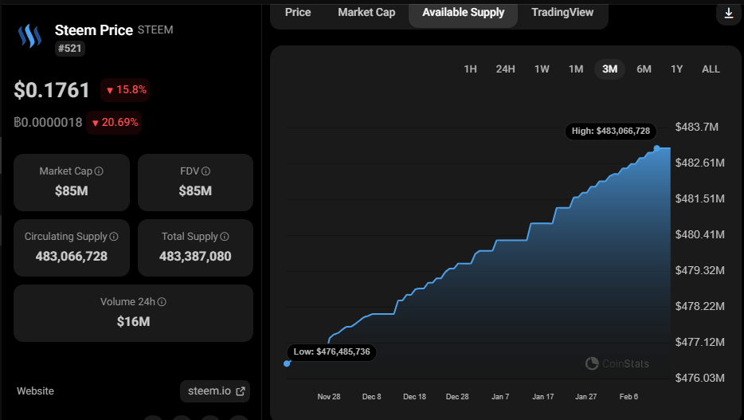Click the Jan 7 date label

pyautogui.click(x=500, y=397)
